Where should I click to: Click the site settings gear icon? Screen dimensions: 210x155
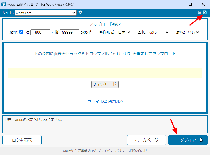tap(80, 12)
